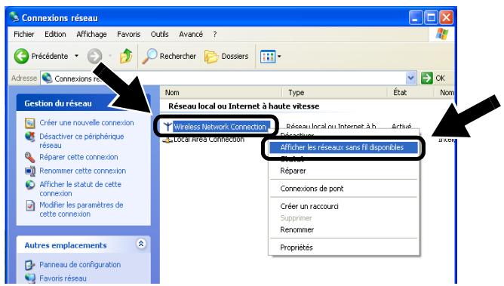Click the grey forward arrow icon
Image resolution: width=504 pixels, height=286 pixels.
[94, 57]
